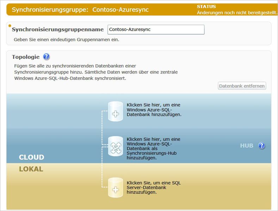Click the CLOUD zone label

tap(32, 157)
